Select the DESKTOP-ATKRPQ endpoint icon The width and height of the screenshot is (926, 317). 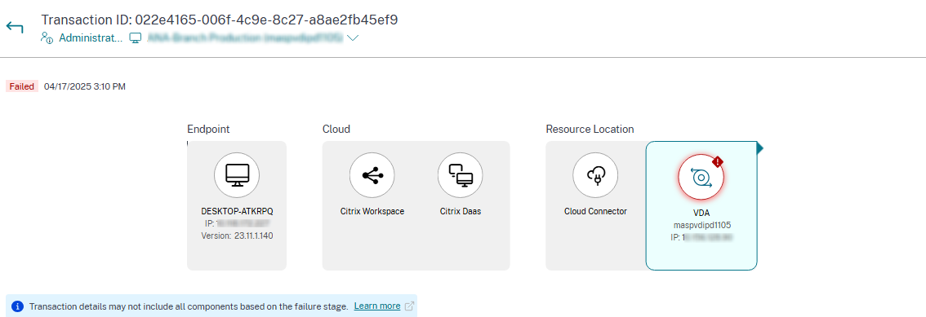pyautogui.click(x=237, y=175)
